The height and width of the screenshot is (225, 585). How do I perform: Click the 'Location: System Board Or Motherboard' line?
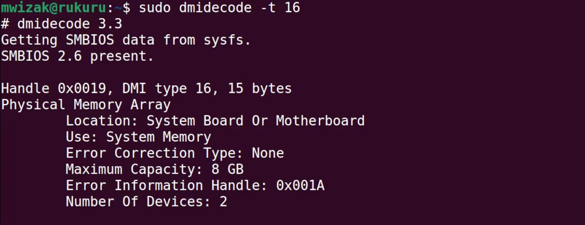215,121
